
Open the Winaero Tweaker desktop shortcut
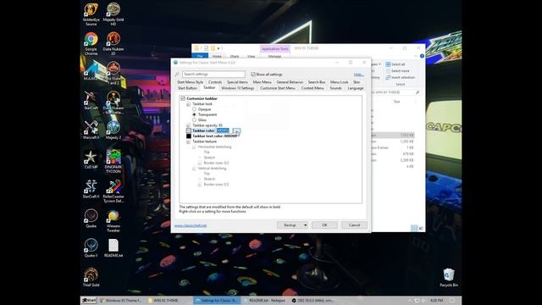pyautogui.click(x=113, y=220)
